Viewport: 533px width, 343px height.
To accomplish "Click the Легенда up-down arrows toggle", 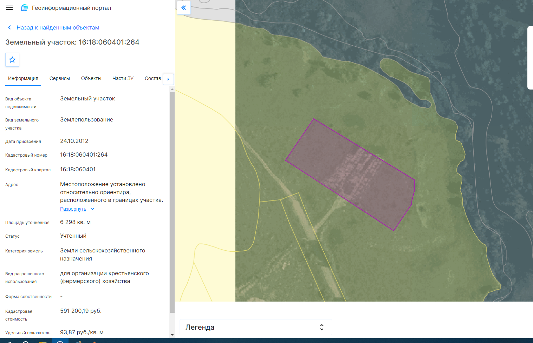I will point(321,327).
